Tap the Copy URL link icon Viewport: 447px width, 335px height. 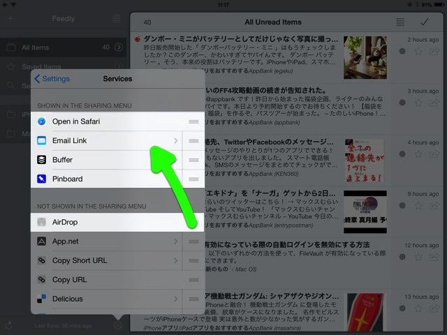click(x=42, y=279)
